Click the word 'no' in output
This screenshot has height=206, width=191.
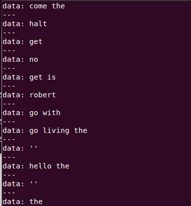tap(34, 60)
